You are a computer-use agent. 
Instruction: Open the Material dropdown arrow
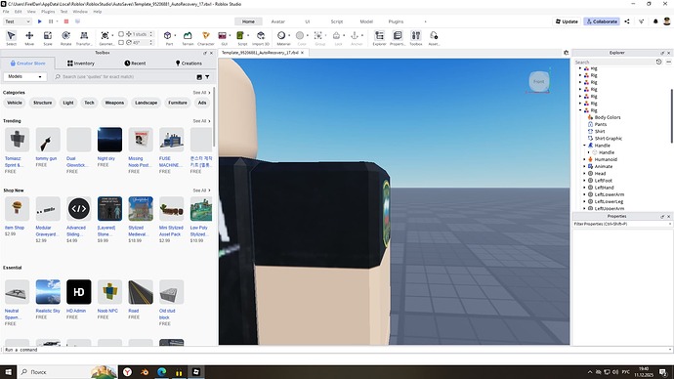[289, 35]
